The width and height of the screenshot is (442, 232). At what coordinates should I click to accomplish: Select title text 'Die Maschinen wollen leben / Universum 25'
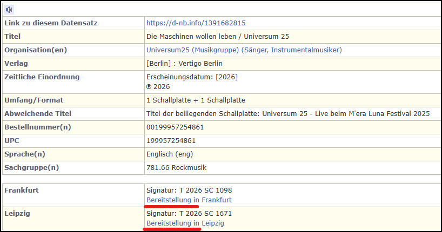pyautogui.click(x=218, y=37)
